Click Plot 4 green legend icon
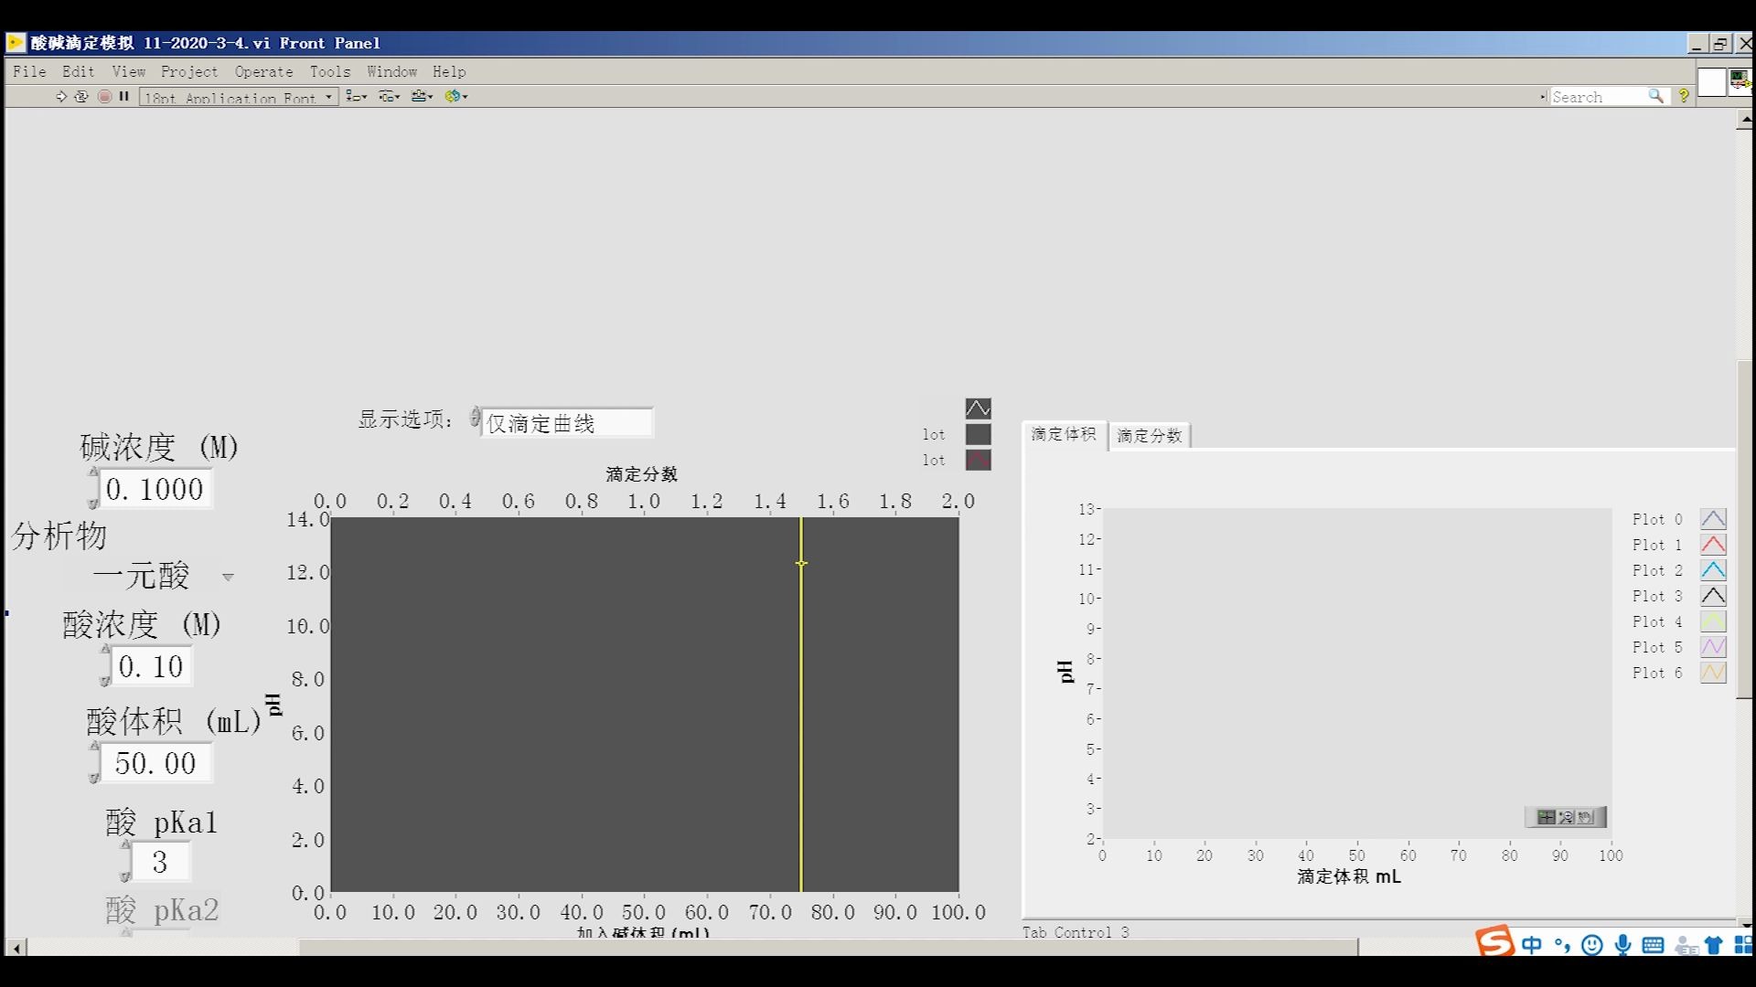Image resolution: width=1756 pixels, height=987 pixels. pyautogui.click(x=1713, y=621)
